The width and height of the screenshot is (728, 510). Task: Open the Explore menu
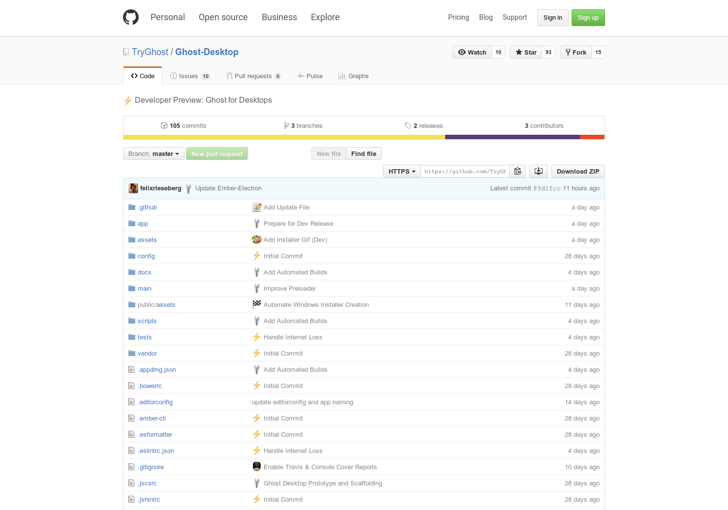[x=325, y=17]
